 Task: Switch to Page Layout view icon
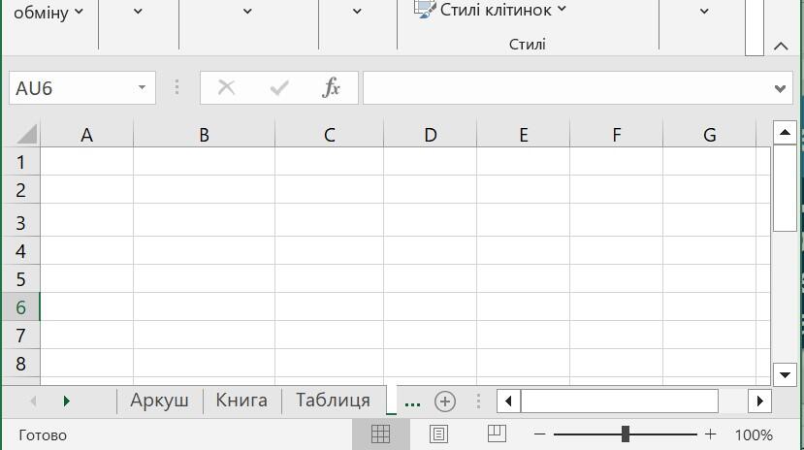point(438,434)
